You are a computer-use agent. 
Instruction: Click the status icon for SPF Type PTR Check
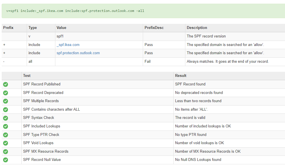(x=6, y=135)
